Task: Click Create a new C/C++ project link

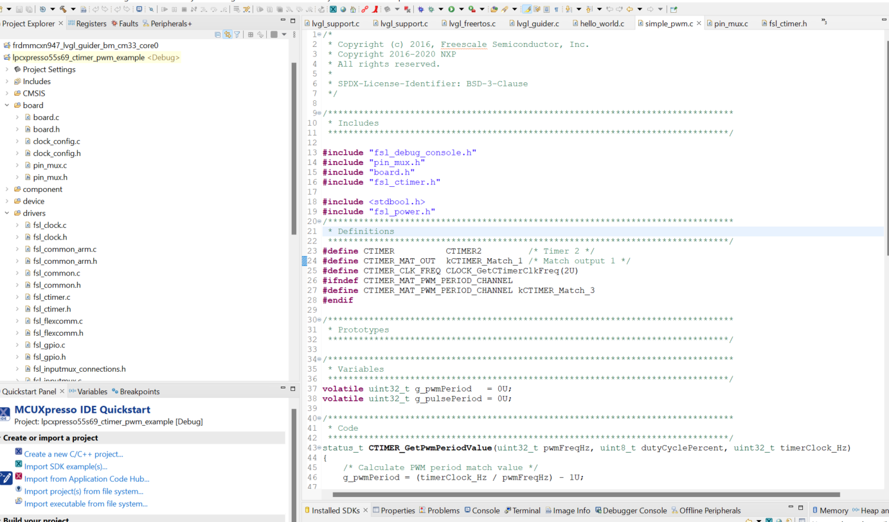Action: tap(73, 454)
